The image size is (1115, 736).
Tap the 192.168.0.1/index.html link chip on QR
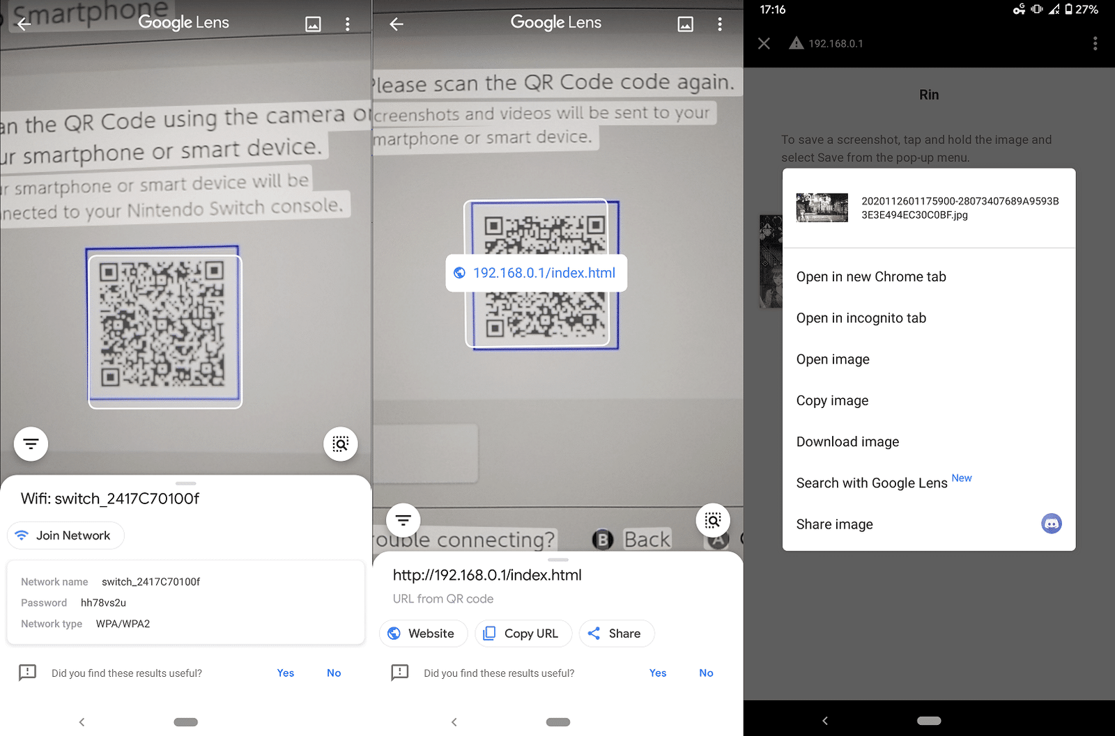pos(536,273)
